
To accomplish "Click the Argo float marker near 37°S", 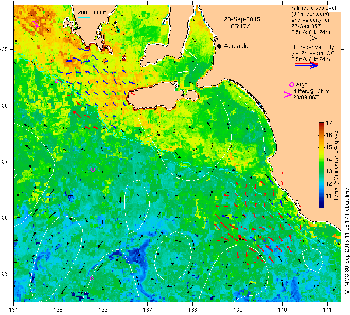I will [x=93, y=170].
